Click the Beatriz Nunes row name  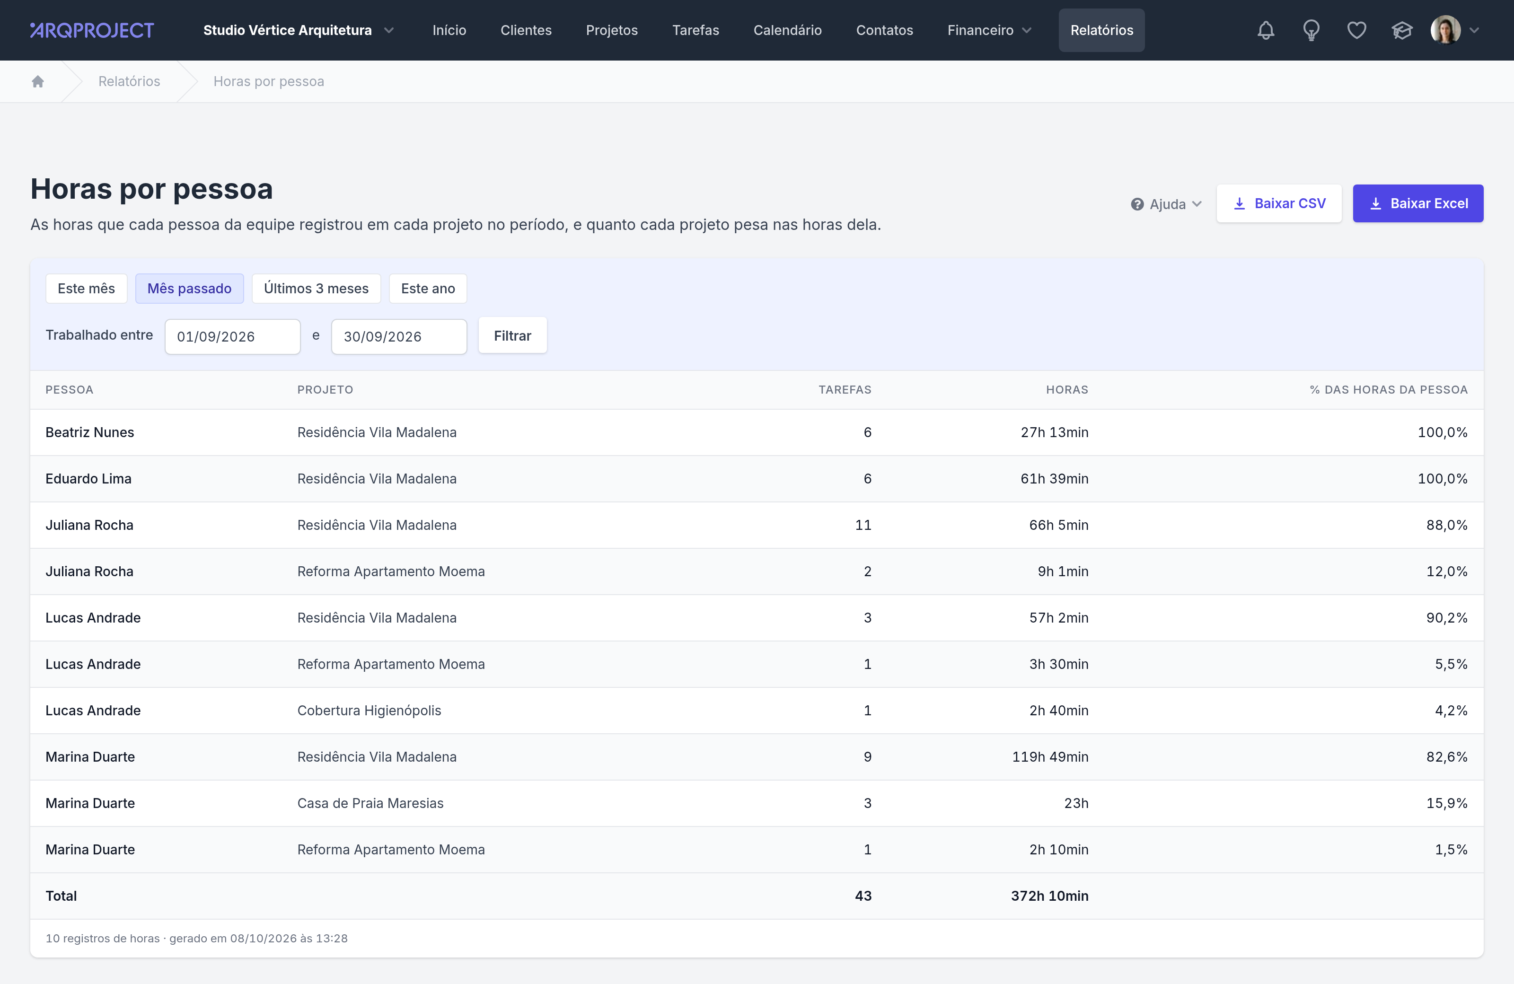pos(90,432)
